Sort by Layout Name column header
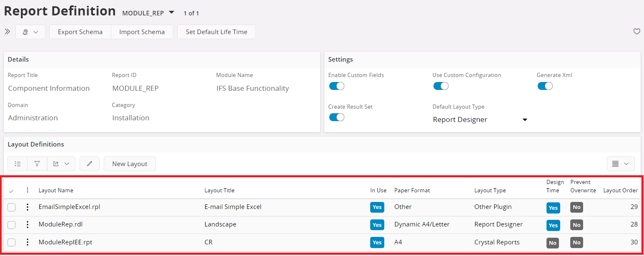The image size is (644, 256). 56,190
